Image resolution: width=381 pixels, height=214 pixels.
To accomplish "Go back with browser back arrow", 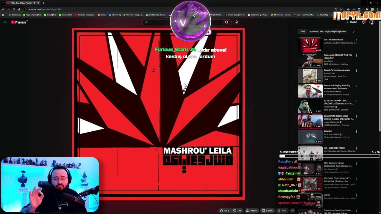I will (3, 9).
